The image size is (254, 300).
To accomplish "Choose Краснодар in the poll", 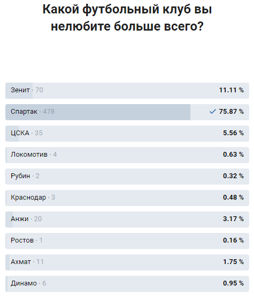I will (127, 198).
